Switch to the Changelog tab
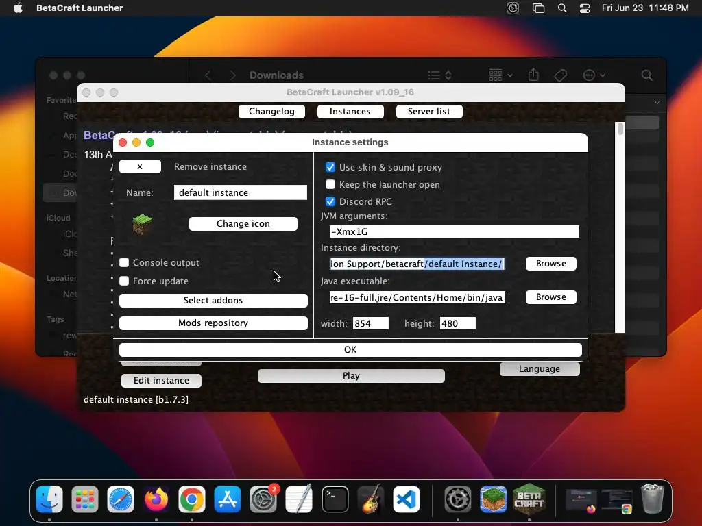 (271, 112)
